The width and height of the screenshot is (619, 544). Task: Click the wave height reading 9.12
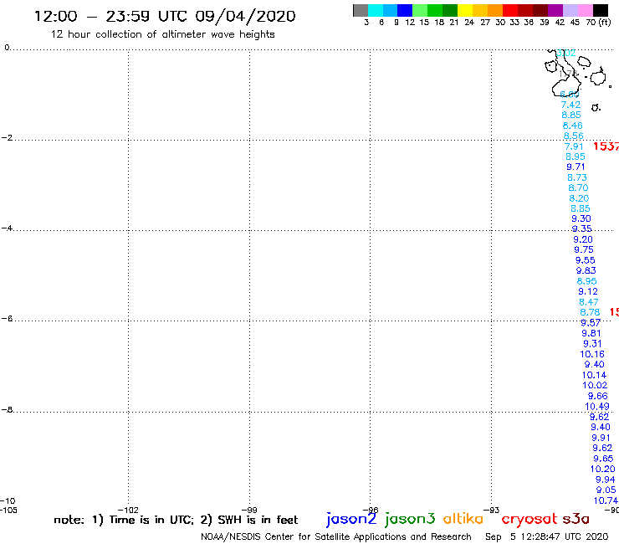click(588, 291)
